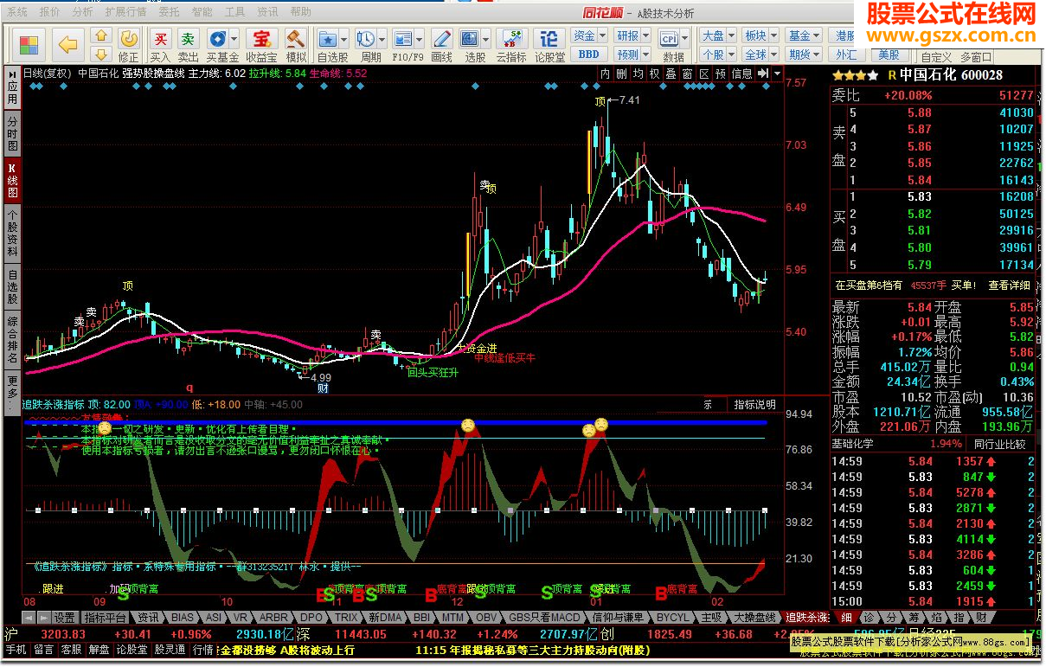Toggle the 窗 window button
The height and width of the screenshot is (667, 1046).
pyautogui.click(x=687, y=74)
